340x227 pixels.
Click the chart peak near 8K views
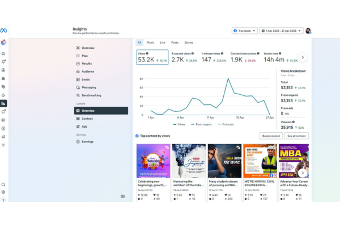click(x=228, y=79)
